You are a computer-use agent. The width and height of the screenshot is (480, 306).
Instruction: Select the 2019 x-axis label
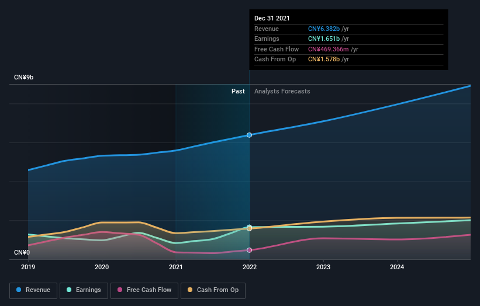[28, 267]
